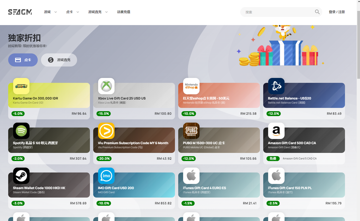The image size is (360, 221).
Task: Open Battle.net Balance - US$20
Action: click(x=304, y=101)
